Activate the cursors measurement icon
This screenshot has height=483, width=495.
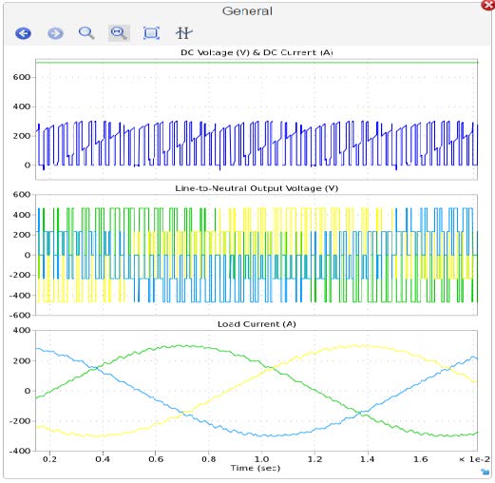pyautogui.click(x=184, y=33)
